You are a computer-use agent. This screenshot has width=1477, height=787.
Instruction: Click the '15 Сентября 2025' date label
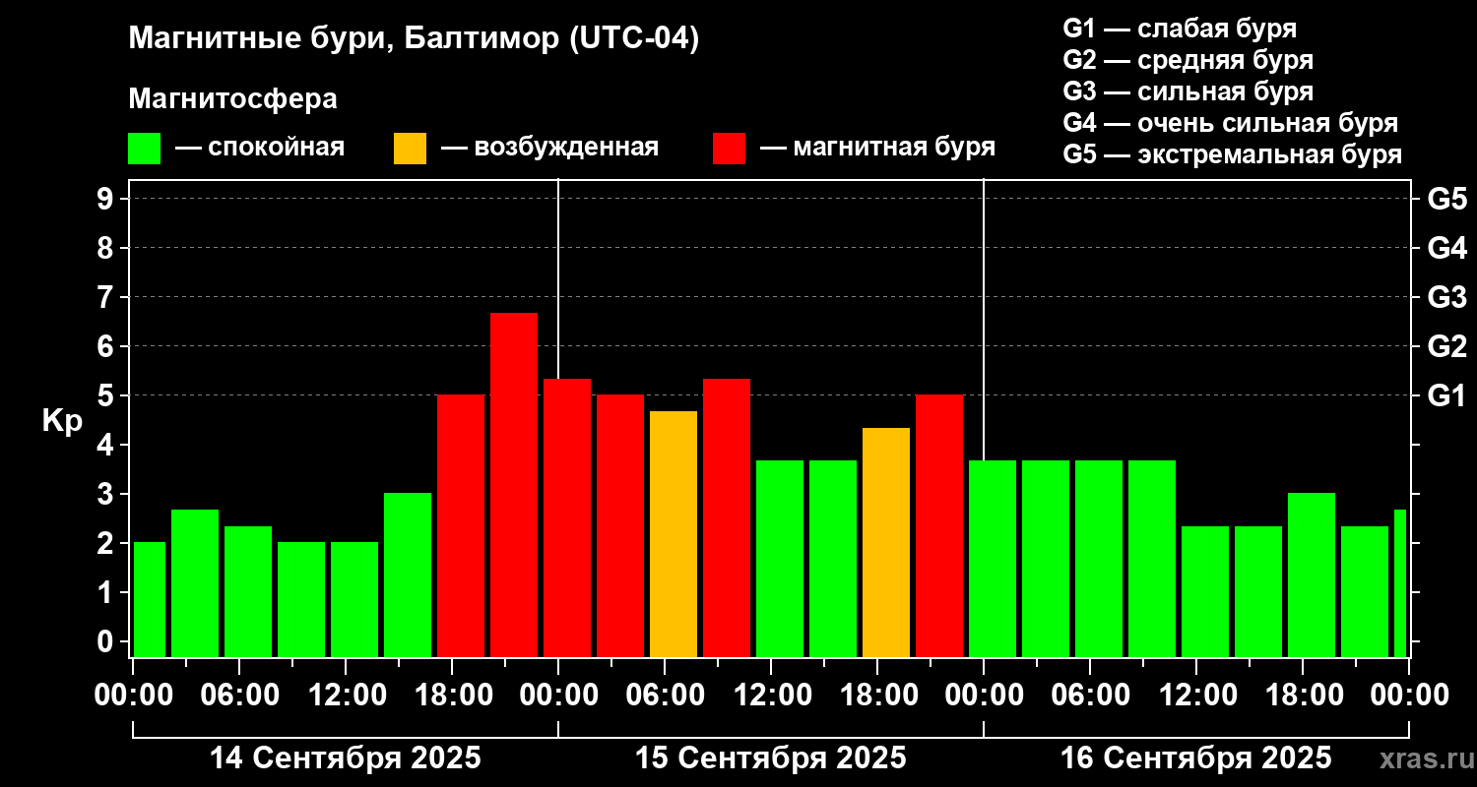771,758
